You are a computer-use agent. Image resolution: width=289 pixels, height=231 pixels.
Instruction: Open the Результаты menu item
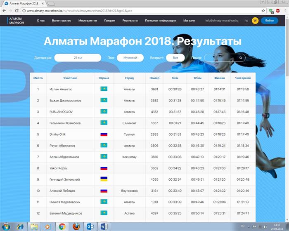[130, 20]
